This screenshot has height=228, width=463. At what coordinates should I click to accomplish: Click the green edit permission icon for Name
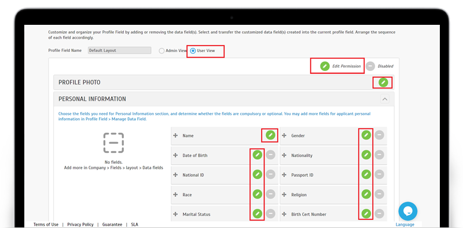(270, 135)
